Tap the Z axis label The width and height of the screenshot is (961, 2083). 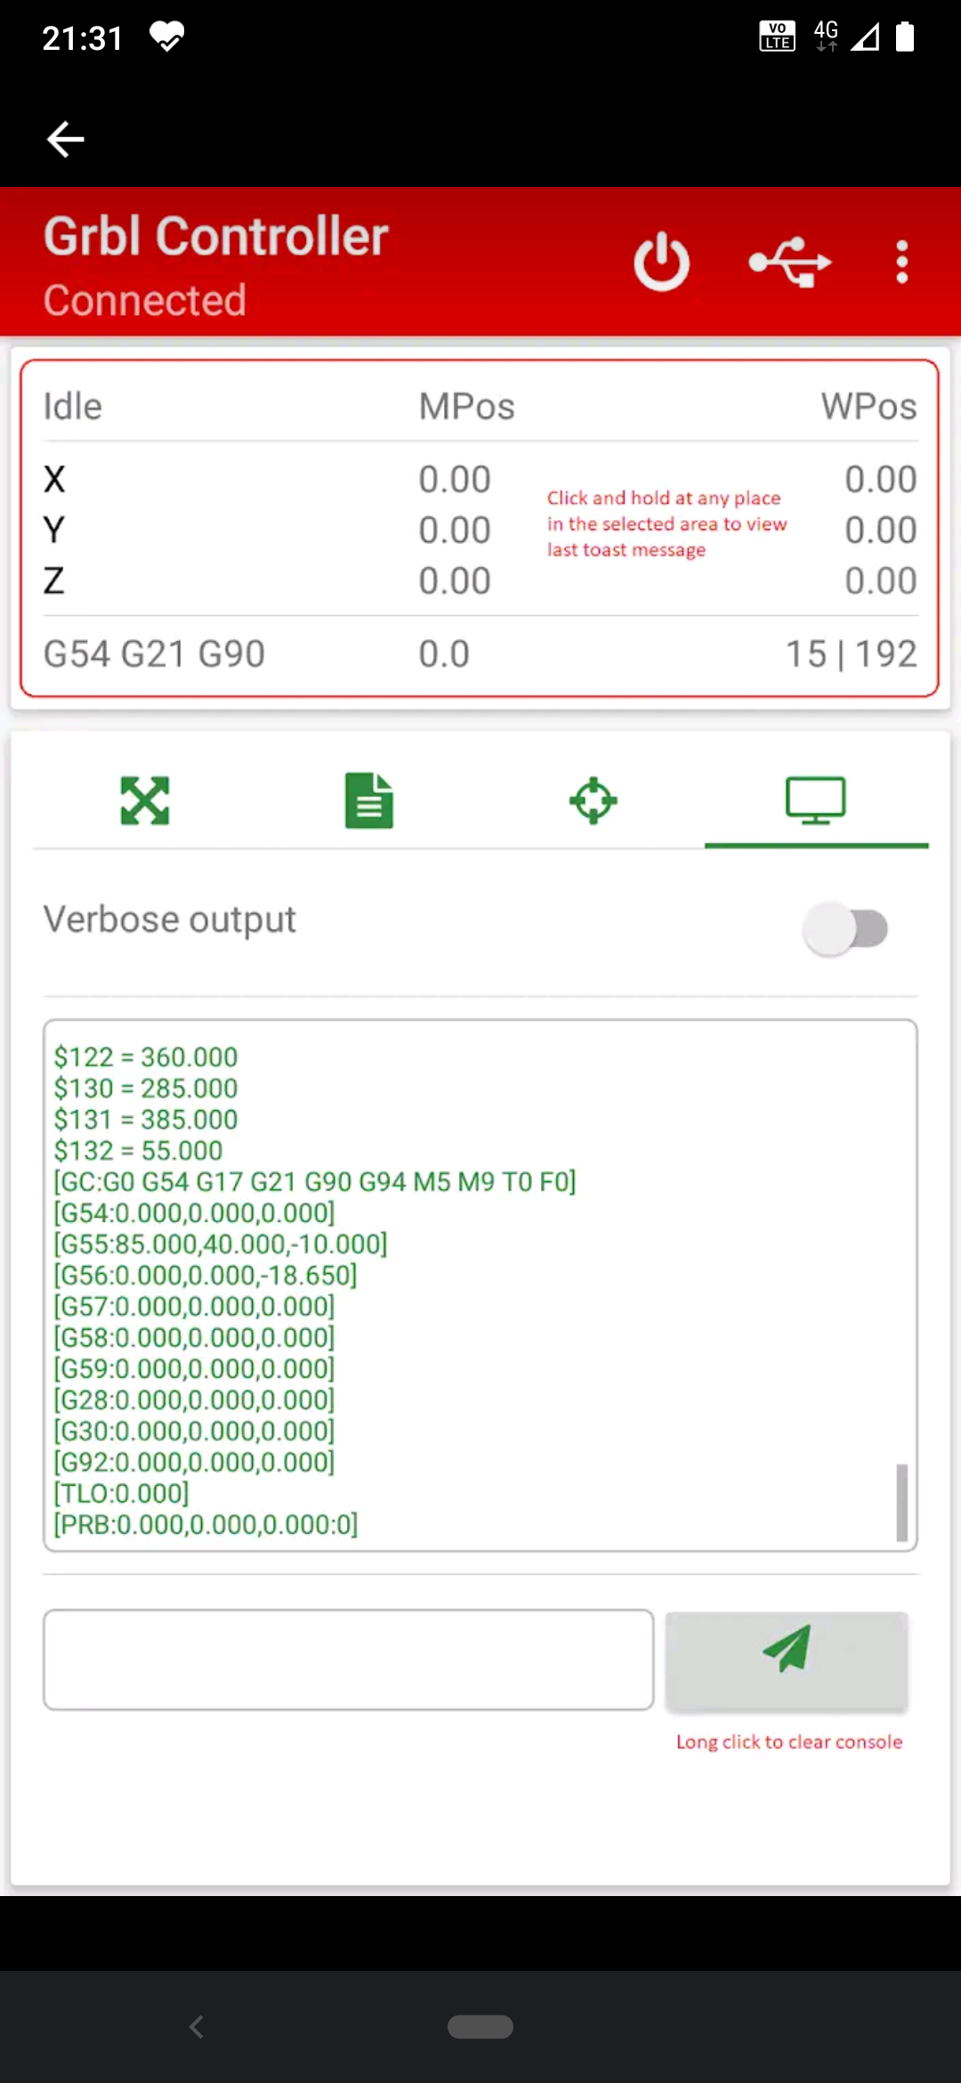54,581
